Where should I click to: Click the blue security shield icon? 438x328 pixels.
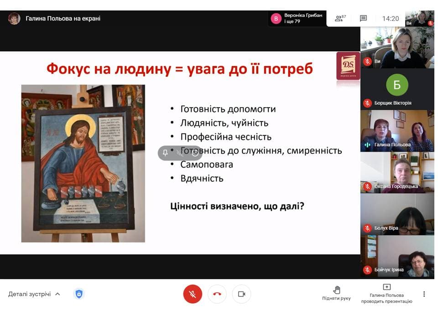[x=79, y=294]
